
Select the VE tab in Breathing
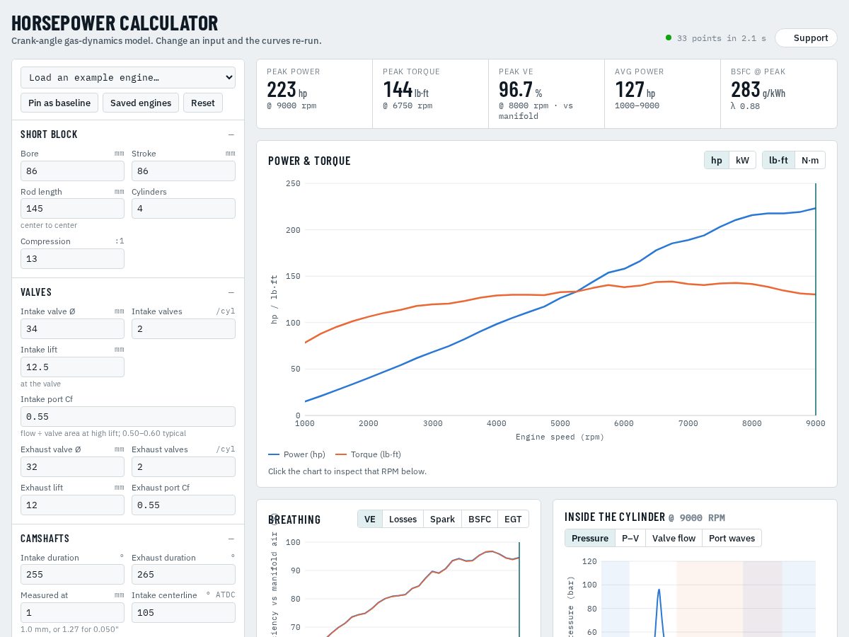click(369, 519)
